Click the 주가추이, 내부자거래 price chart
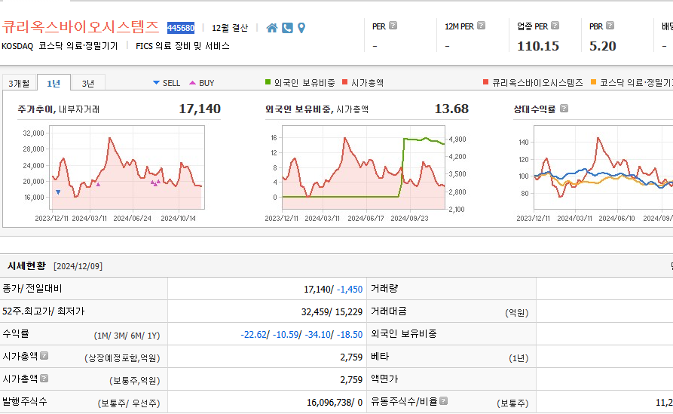Screen dimensions: 673x414 [127, 167]
